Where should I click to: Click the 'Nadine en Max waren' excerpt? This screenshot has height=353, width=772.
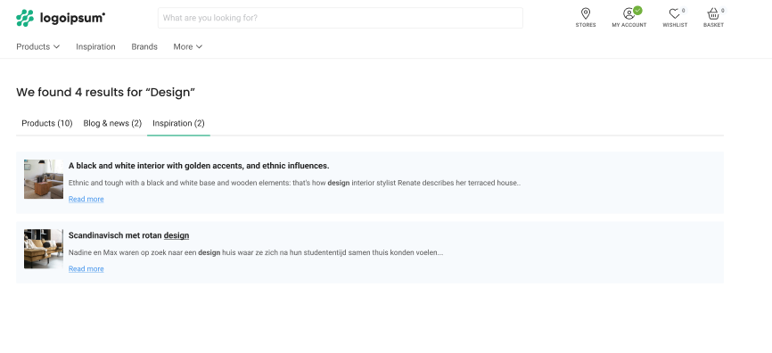pyautogui.click(x=256, y=252)
